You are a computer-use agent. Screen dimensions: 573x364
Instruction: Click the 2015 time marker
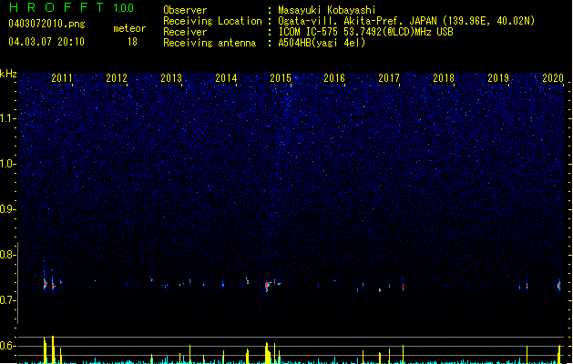(x=281, y=78)
